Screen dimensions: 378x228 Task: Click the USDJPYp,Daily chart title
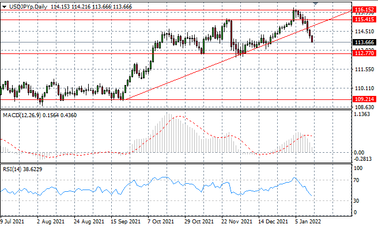(28, 7)
